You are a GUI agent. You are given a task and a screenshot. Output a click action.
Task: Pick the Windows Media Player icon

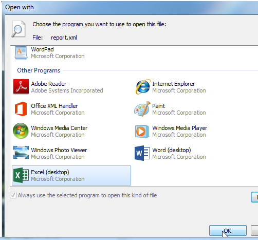(x=142, y=132)
